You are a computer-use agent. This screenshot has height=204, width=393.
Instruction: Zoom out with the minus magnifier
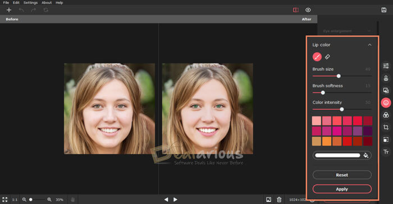[24, 200]
